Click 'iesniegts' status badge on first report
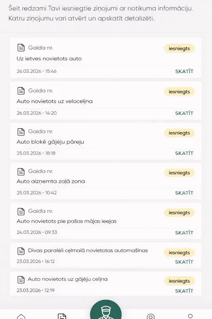The width and height of the screenshot is (212, 319). pos(179,49)
